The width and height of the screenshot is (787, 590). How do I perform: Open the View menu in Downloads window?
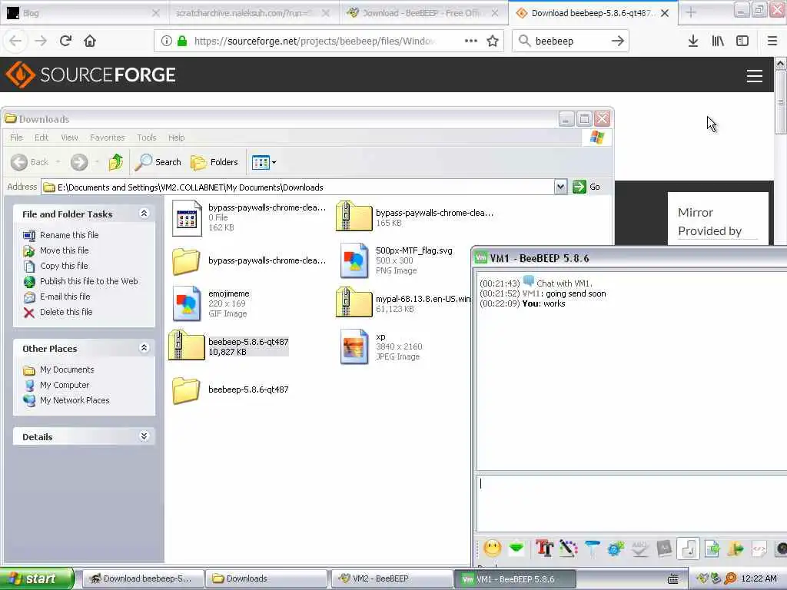click(x=69, y=138)
